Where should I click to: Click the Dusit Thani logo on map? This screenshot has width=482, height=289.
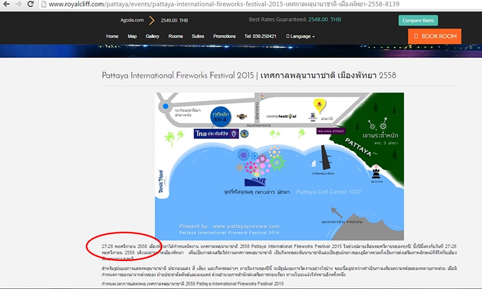pos(161,181)
